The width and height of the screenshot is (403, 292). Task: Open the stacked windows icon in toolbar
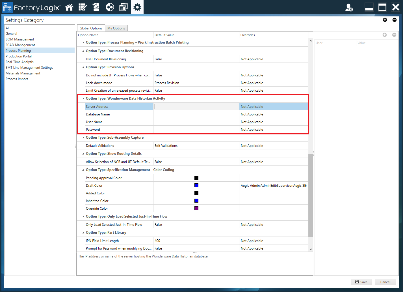[123, 7]
